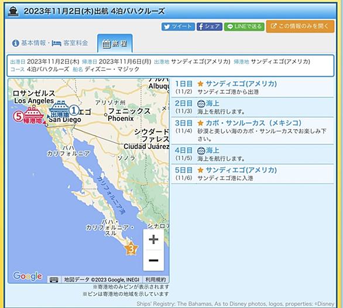Click the bed icon beside 客室料金
Screen dimensions: 343x308
pyautogui.click(x=56, y=43)
